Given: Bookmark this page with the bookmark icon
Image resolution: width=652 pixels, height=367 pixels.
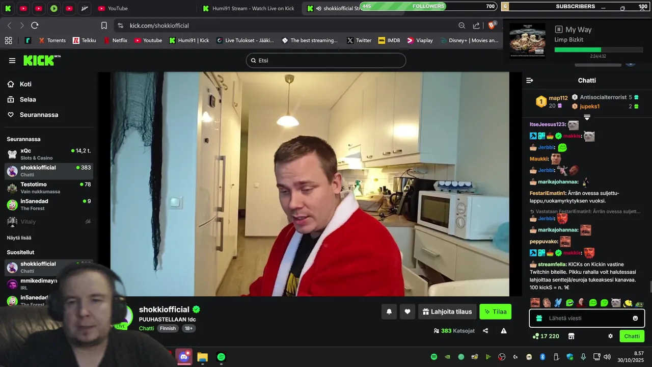Looking at the screenshot, I should click(104, 25).
